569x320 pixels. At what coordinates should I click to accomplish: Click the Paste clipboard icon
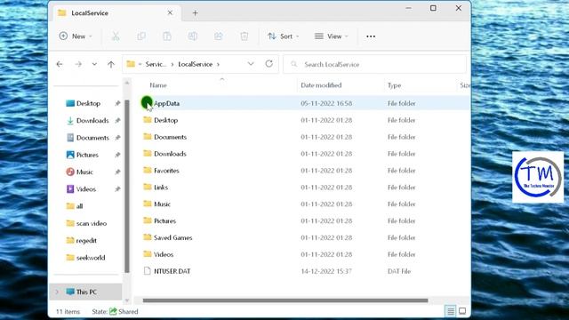coord(167,36)
